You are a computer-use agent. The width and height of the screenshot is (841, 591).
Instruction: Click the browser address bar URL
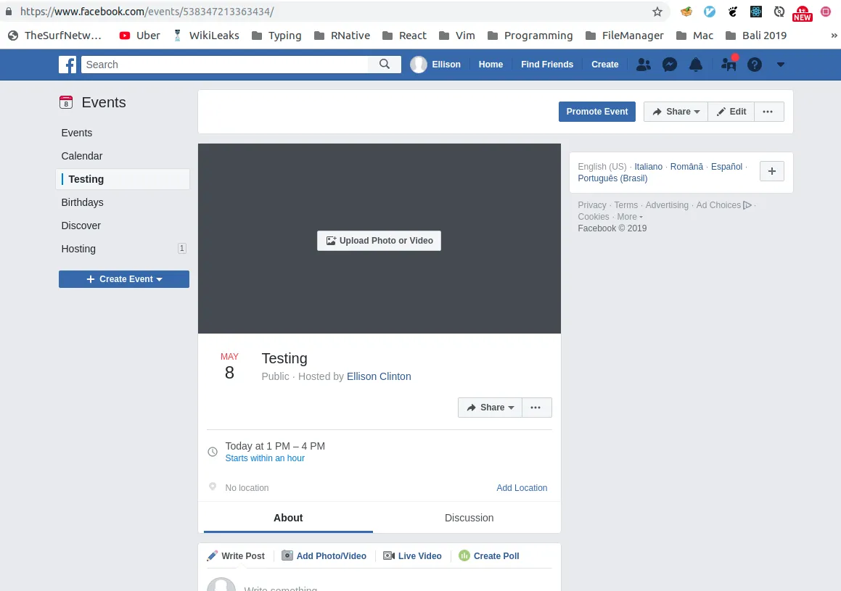pos(147,12)
